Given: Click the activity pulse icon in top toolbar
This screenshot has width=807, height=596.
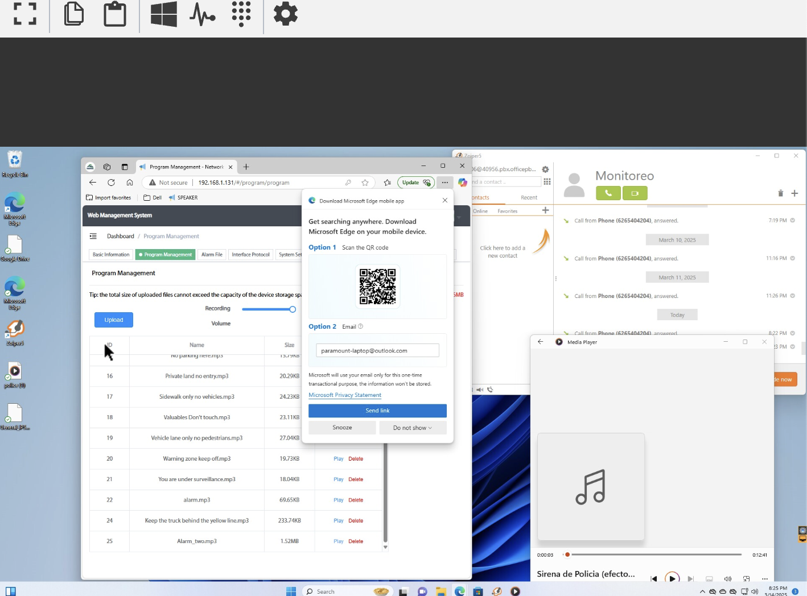Looking at the screenshot, I should pos(202,14).
